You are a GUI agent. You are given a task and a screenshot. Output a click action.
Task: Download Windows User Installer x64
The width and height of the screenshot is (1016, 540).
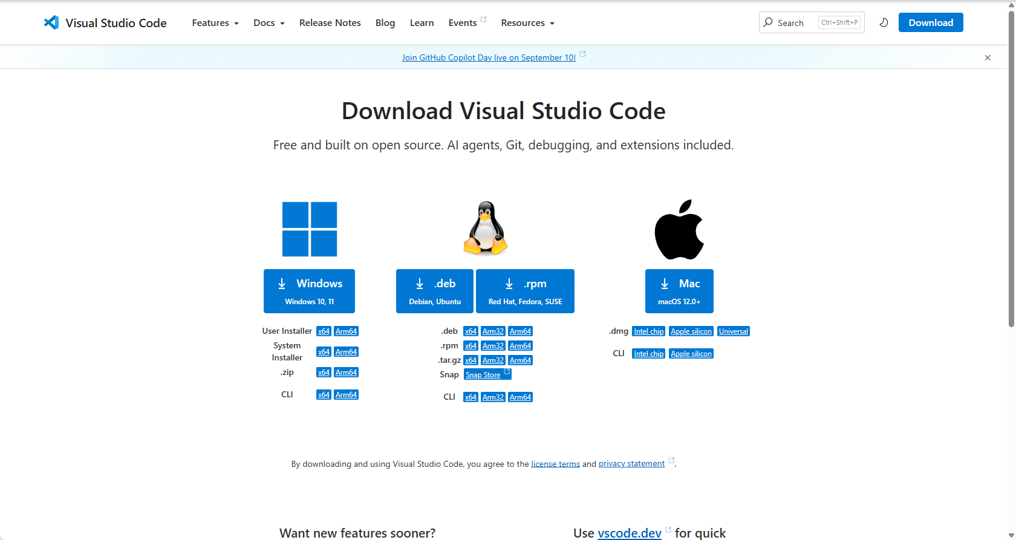point(324,331)
